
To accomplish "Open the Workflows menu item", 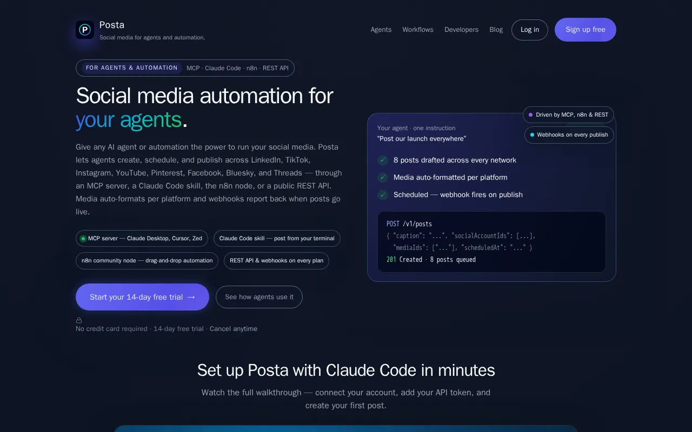I will coord(418,30).
